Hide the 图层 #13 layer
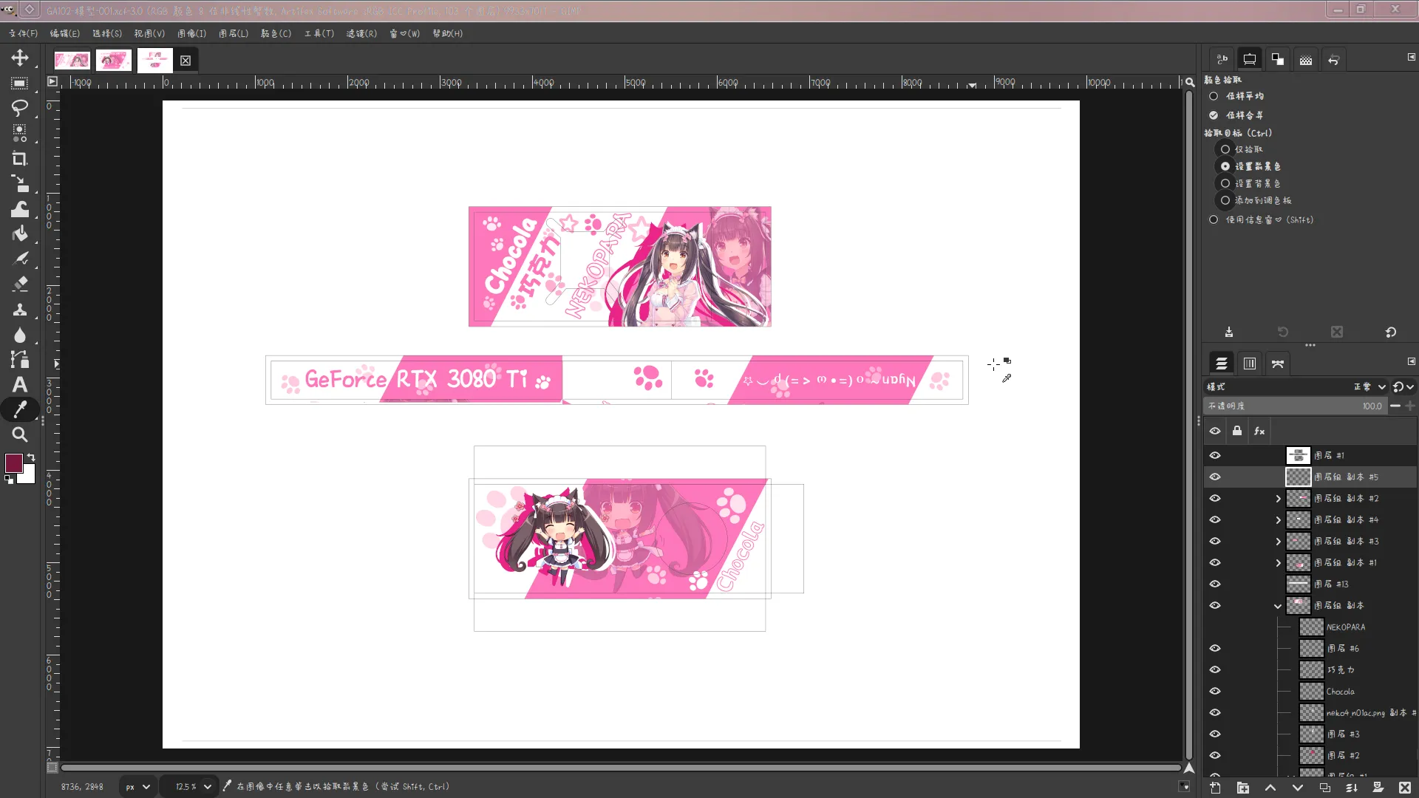This screenshot has width=1419, height=798. (1215, 584)
